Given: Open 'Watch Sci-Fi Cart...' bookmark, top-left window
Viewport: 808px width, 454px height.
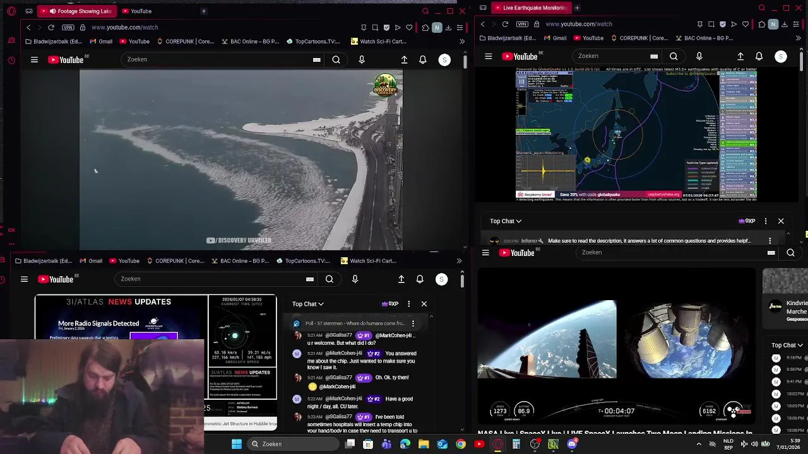Looking at the screenshot, I should (x=377, y=42).
